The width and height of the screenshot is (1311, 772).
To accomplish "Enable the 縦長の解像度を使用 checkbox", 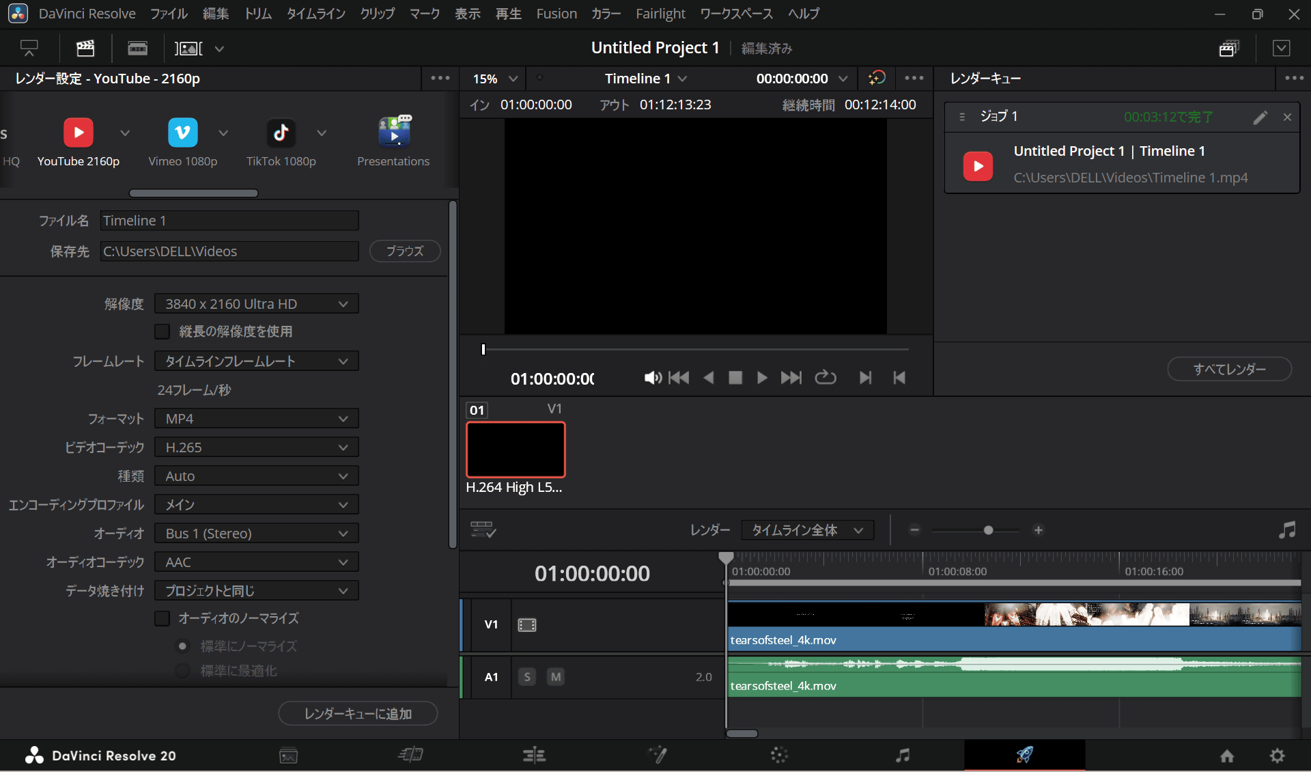I will 162,331.
